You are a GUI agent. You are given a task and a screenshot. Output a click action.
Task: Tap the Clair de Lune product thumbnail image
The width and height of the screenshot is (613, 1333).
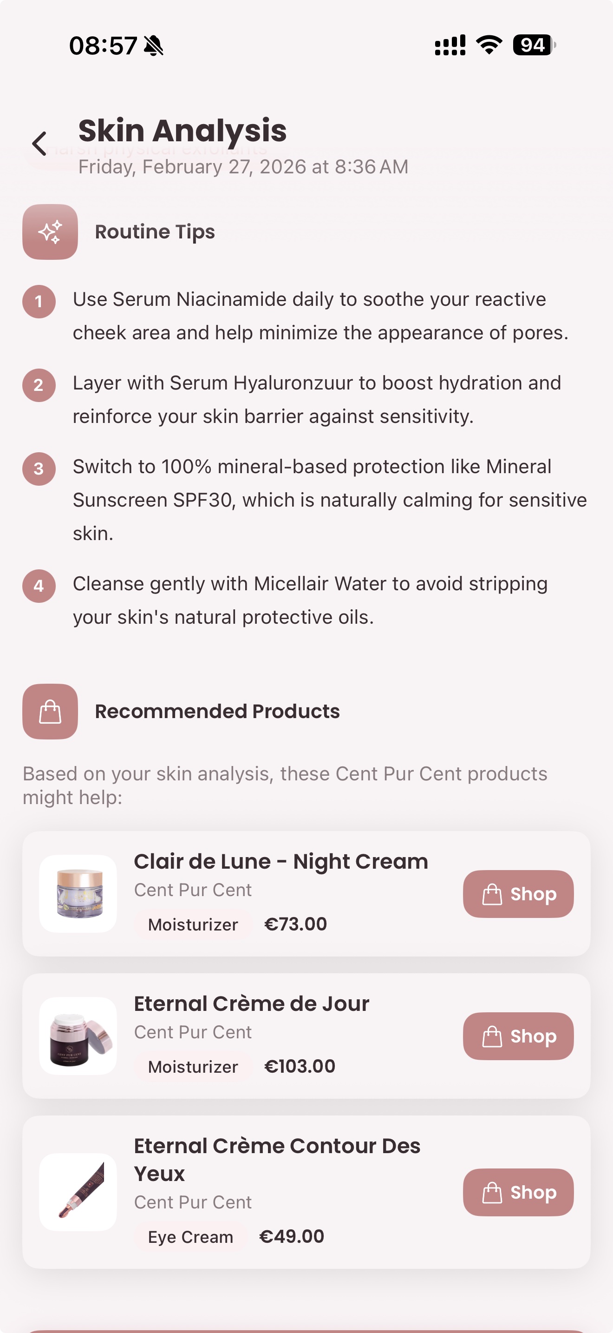(x=78, y=894)
